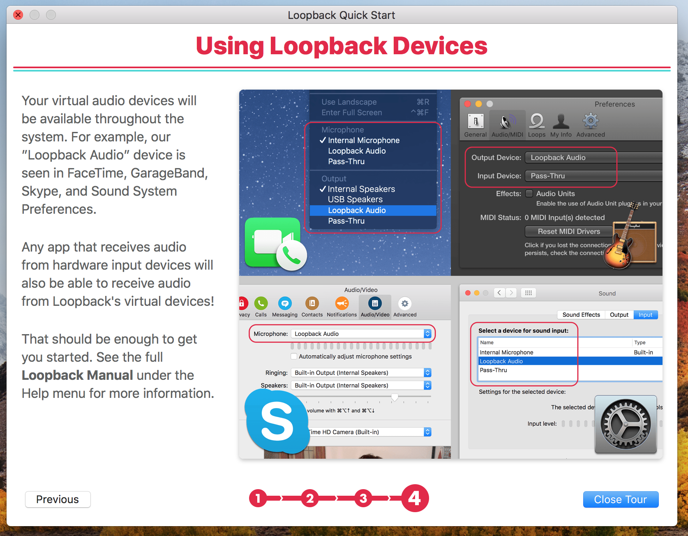Choose Enter Full Screen in FaceTime menu
The width and height of the screenshot is (688, 536).
pyautogui.click(x=373, y=113)
